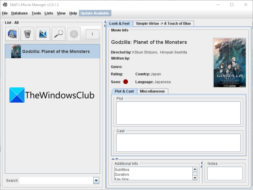Click the Search text field

[x=56, y=181]
